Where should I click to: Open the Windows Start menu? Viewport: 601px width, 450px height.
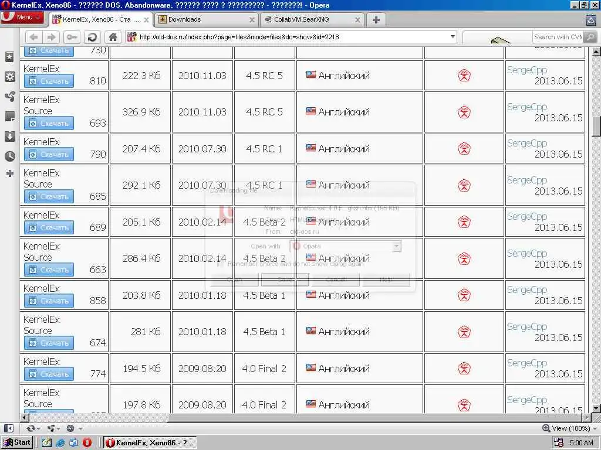point(16,442)
